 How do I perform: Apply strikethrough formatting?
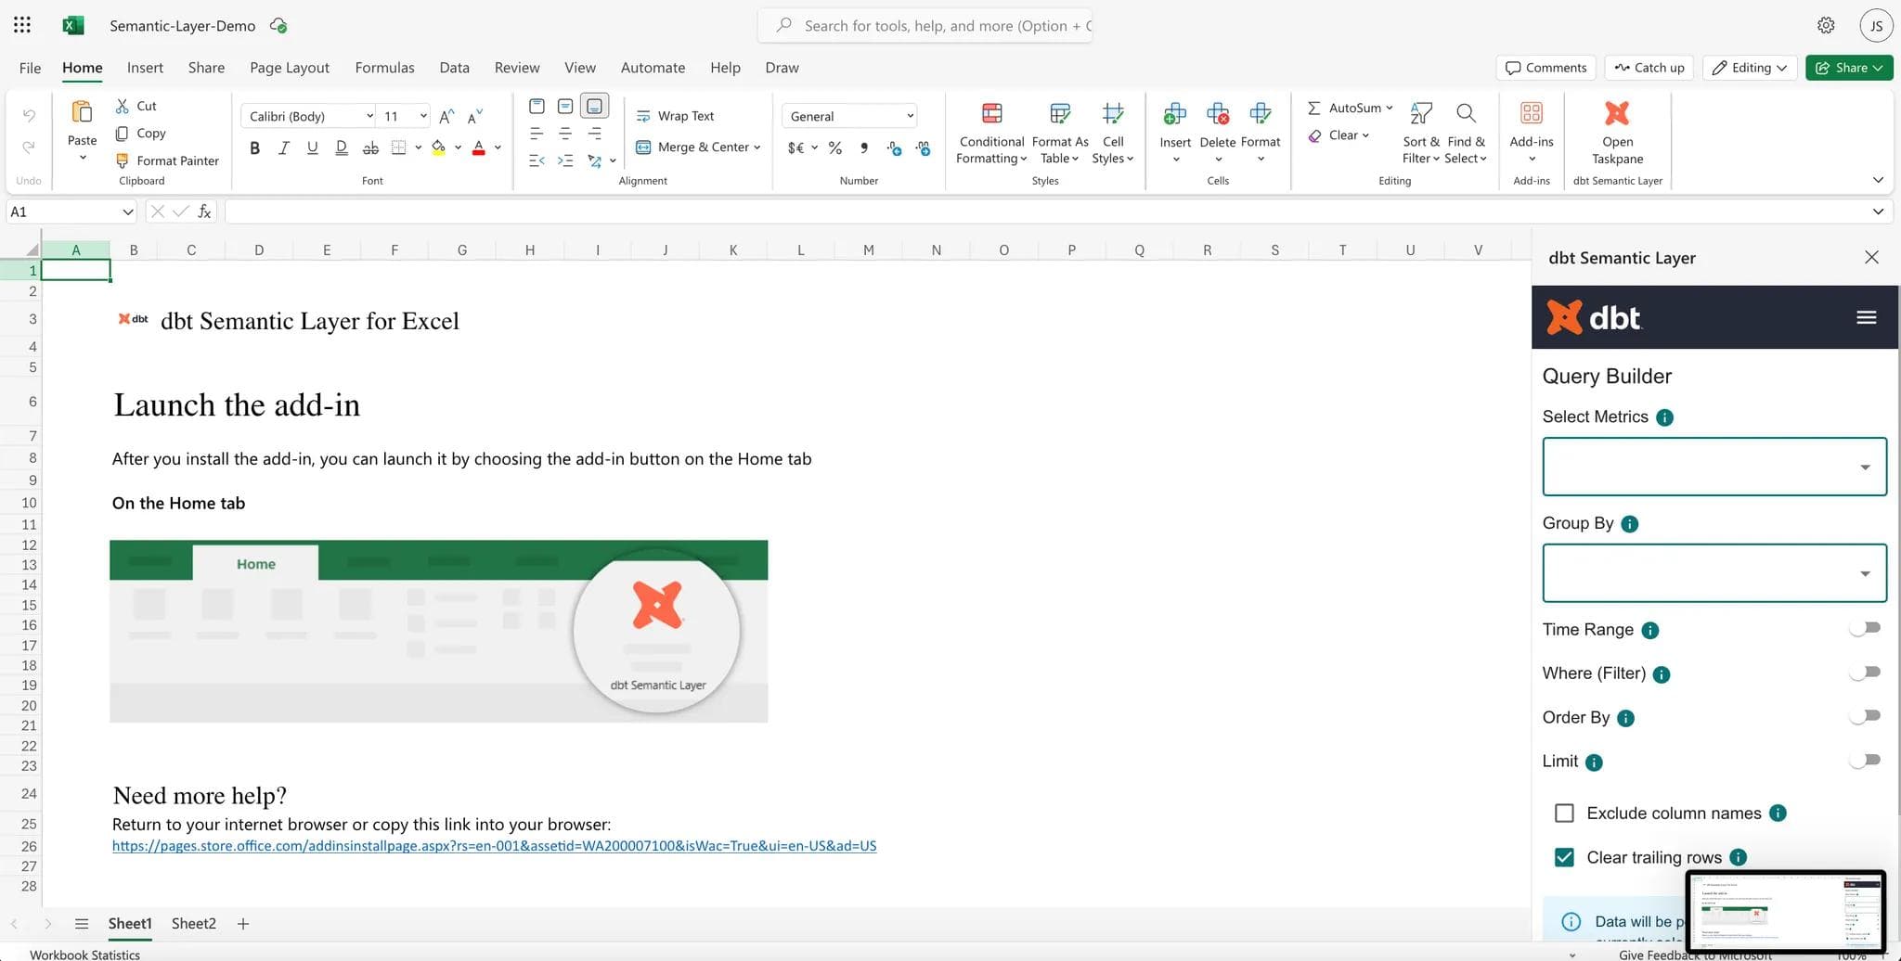pyautogui.click(x=370, y=147)
